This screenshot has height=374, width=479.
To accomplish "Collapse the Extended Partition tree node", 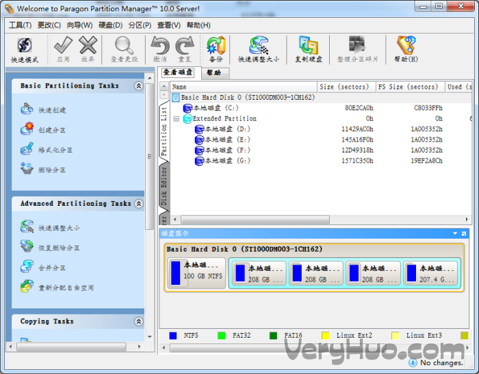I will coord(177,119).
